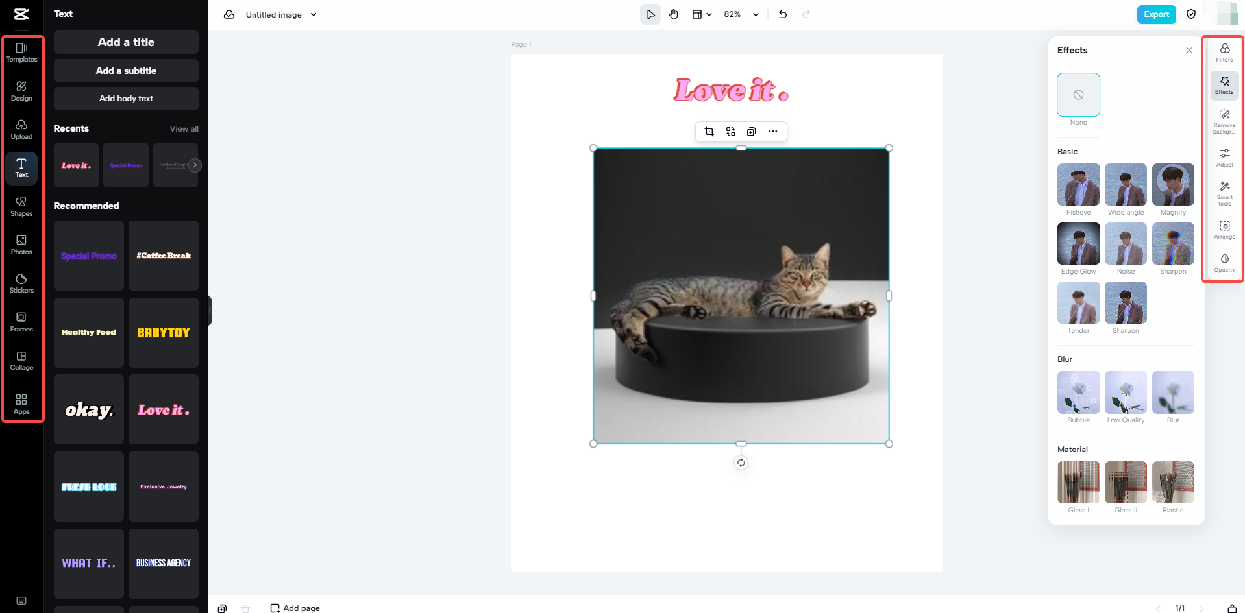The height and width of the screenshot is (613, 1245).
Task: Apply the Tender effect
Action: [x=1078, y=303]
